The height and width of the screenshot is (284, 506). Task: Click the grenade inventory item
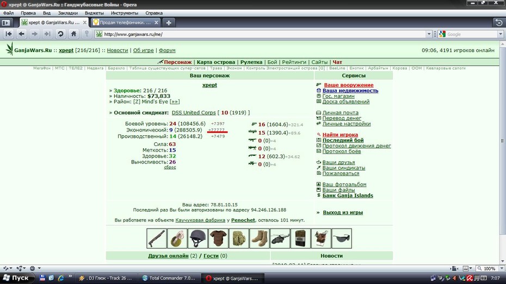pos(177,238)
